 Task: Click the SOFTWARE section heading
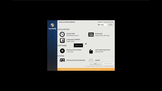pos(62,45)
